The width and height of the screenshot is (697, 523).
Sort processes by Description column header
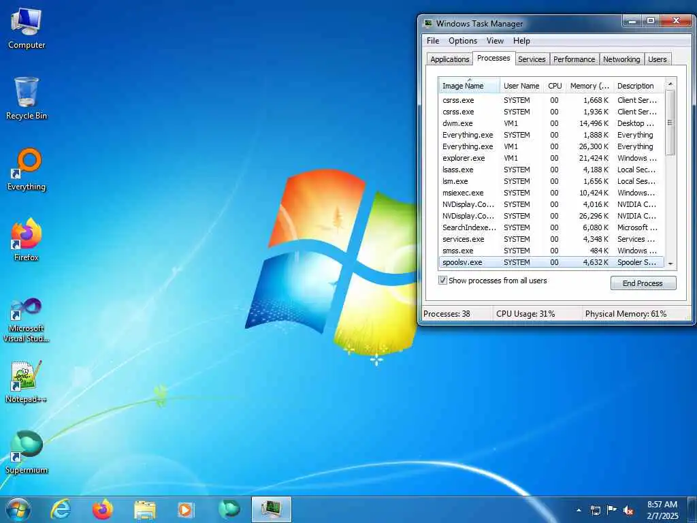click(x=638, y=85)
